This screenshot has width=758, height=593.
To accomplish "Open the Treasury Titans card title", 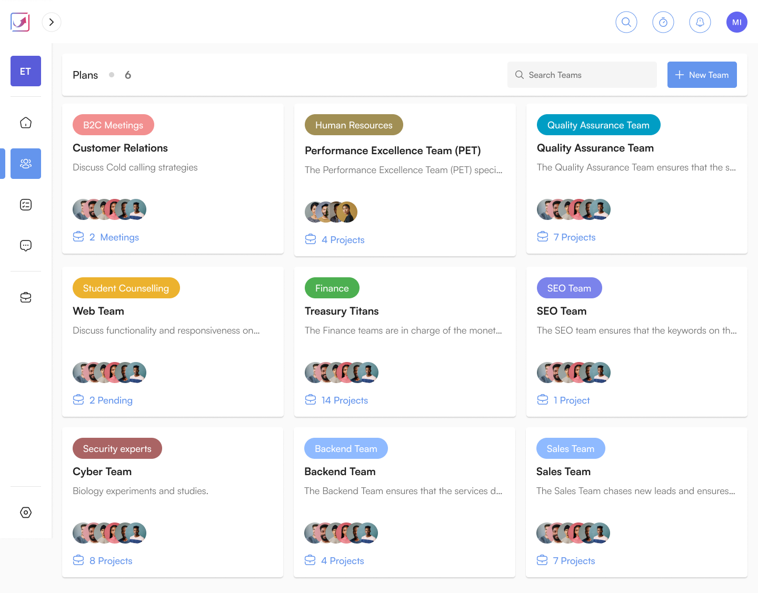I will tap(342, 311).
